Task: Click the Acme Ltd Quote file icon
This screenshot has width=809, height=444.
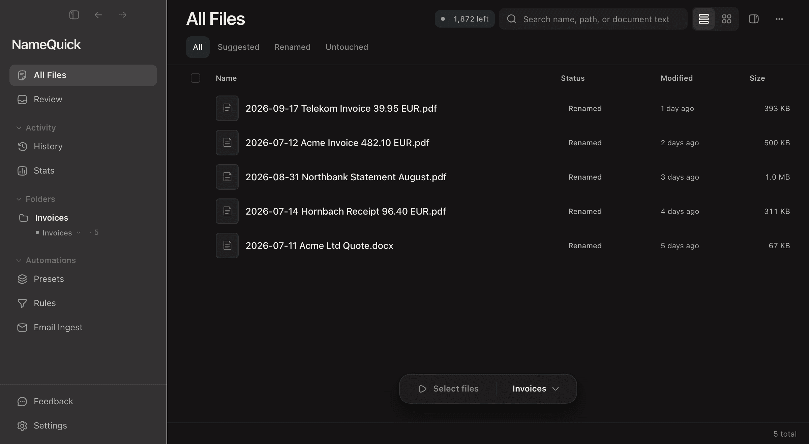Action: click(227, 246)
